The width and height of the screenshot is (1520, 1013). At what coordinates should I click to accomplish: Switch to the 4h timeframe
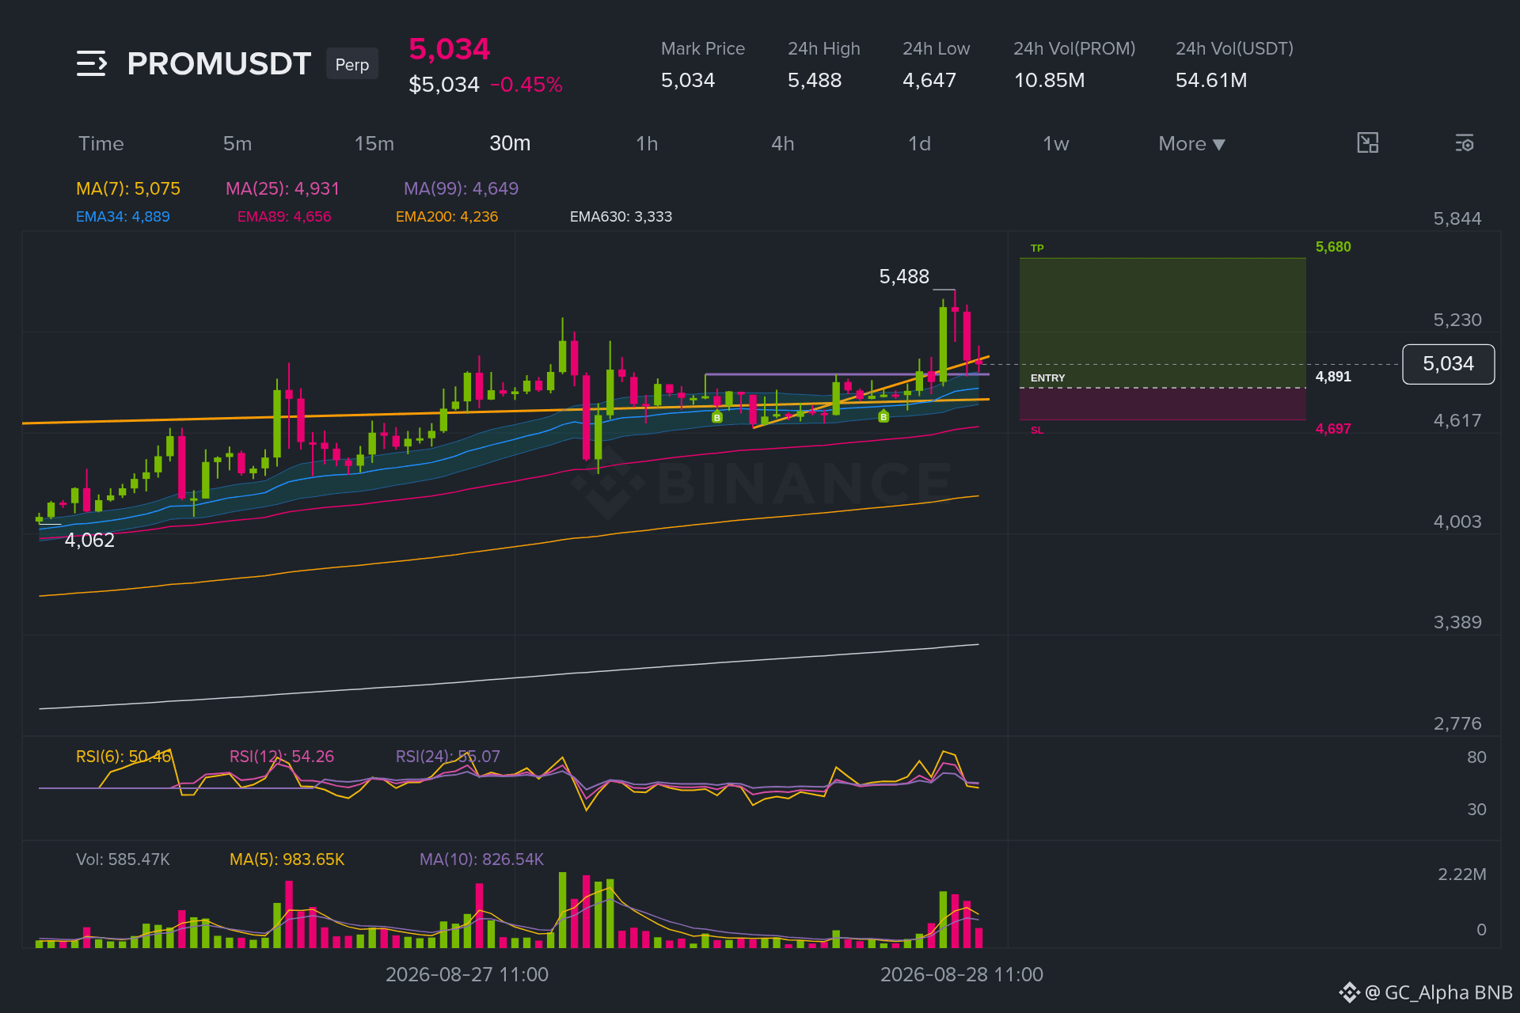[783, 143]
